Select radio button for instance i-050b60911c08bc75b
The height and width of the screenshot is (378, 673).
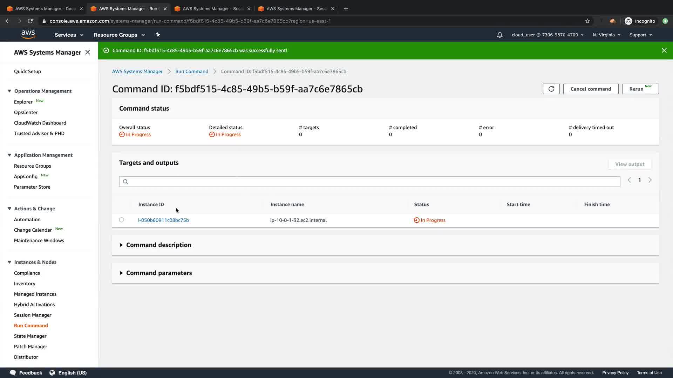coord(122,220)
